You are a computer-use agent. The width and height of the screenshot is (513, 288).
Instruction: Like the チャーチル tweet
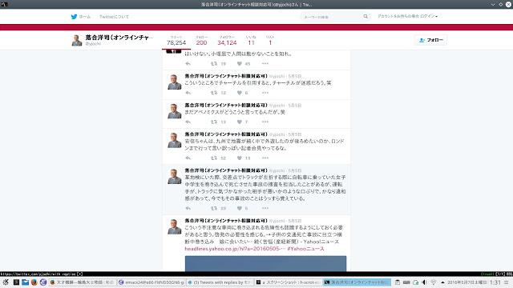[240, 93]
